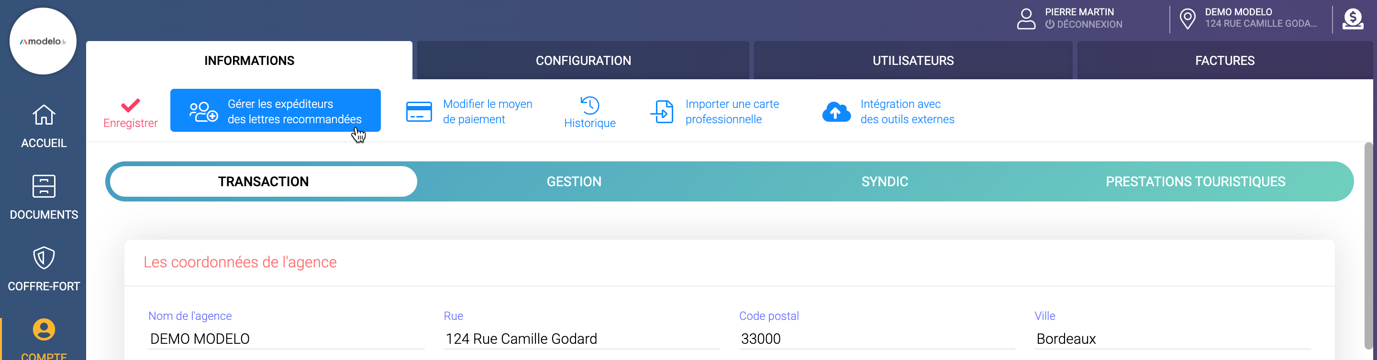This screenshot has height=360, width=1377.
Task: Click the import business card icon
Action: [662, 111]
